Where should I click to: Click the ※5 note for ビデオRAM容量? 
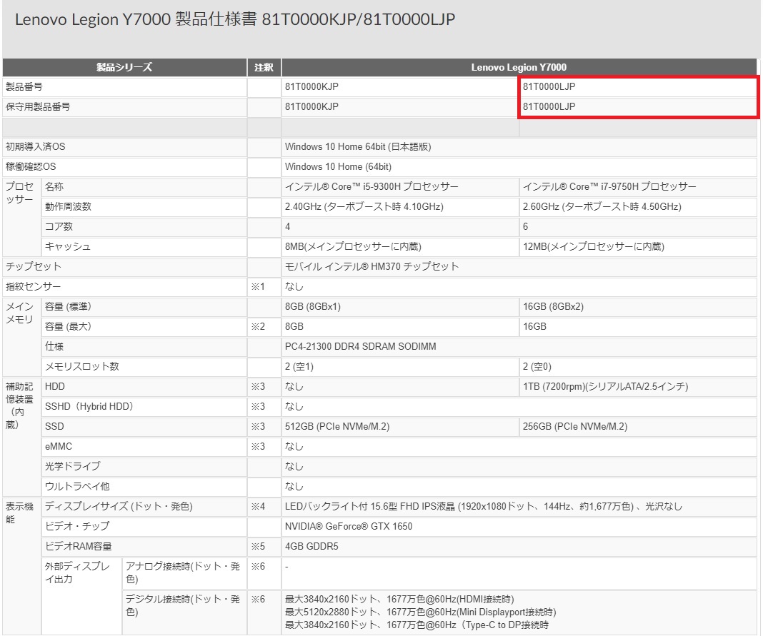pos(257,546)
